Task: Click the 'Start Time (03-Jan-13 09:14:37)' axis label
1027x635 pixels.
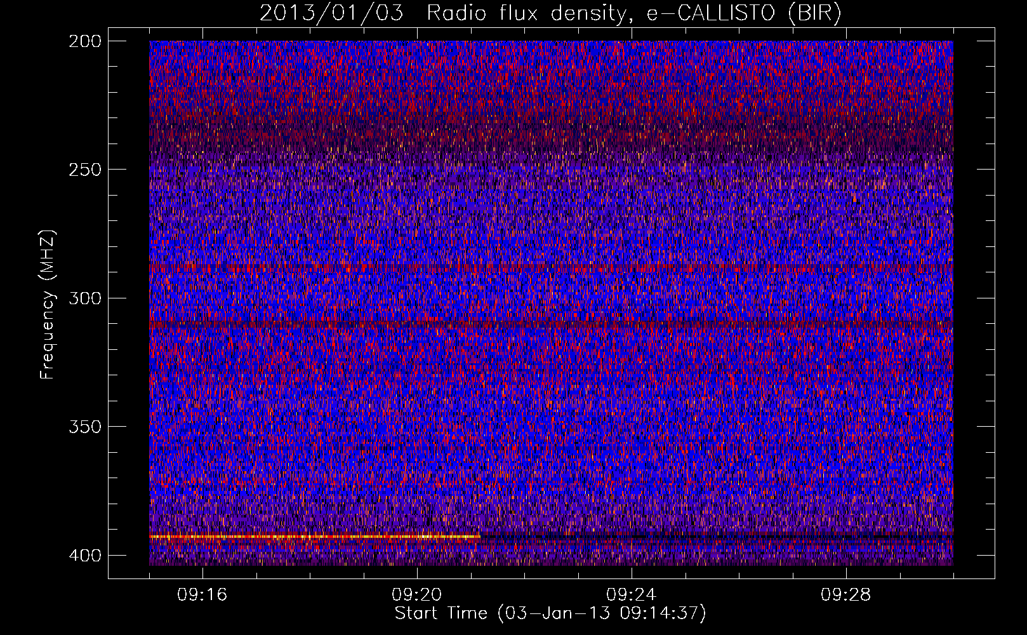Action: 550,613
